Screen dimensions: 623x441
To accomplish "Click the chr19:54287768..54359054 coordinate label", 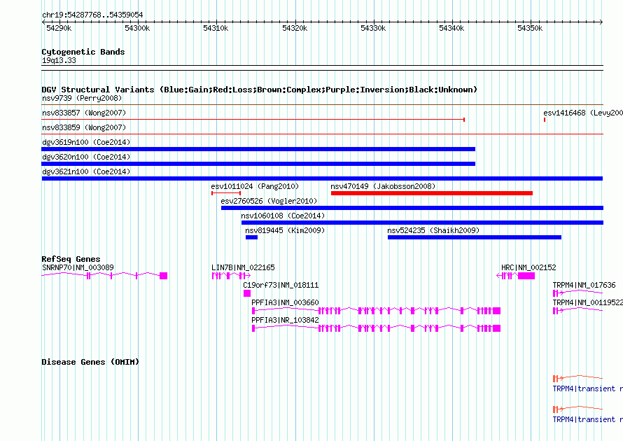I will 92,15.
